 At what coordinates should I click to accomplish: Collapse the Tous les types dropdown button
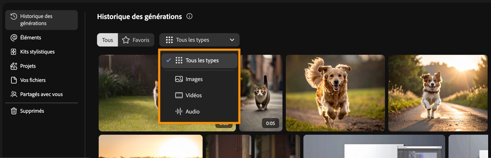(x=199, y=40)
